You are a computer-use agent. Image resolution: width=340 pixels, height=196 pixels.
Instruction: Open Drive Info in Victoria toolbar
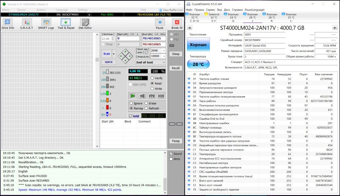click(8, 24)
